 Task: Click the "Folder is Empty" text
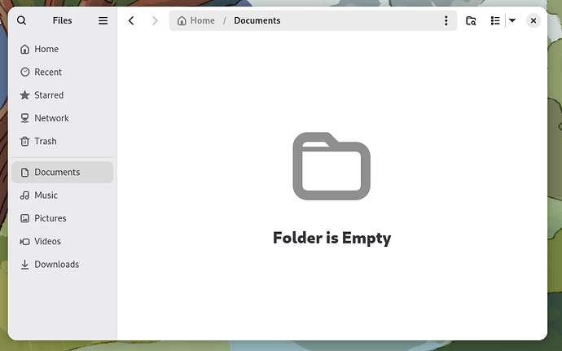(x=331, y=238)
